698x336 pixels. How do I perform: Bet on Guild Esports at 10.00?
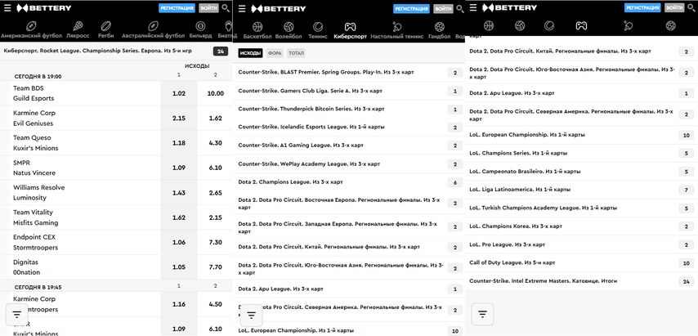pos(215,93)
